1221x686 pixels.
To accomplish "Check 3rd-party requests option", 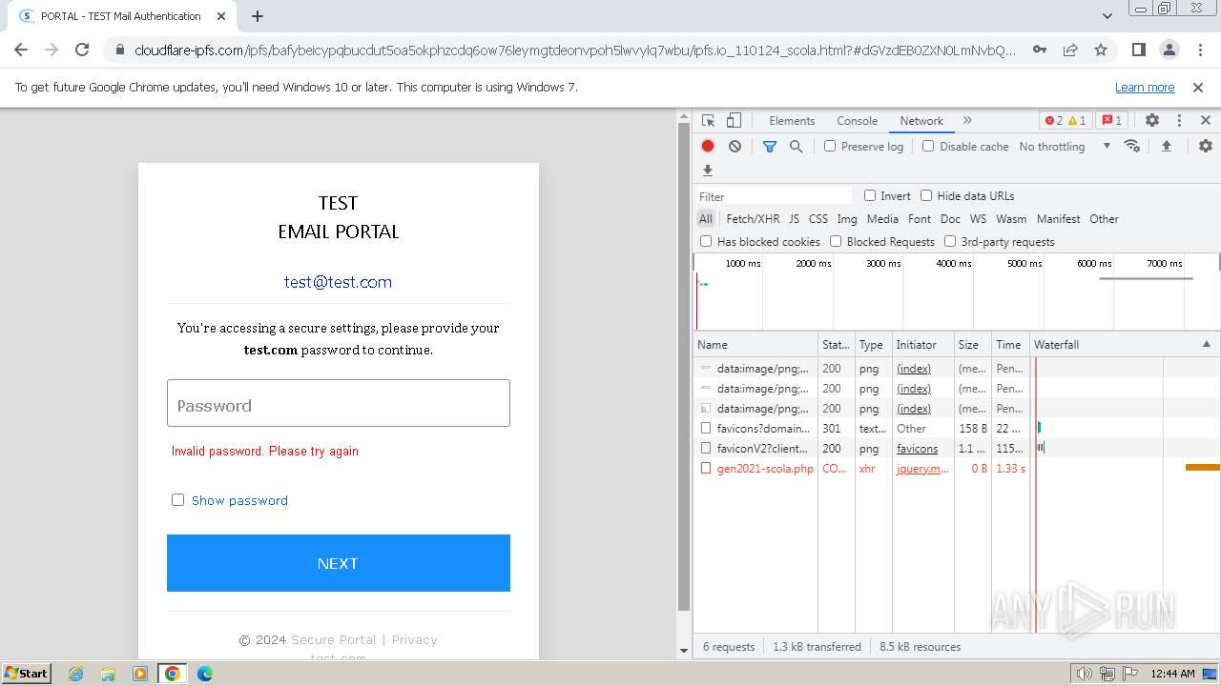I will [x=950, y=241].
